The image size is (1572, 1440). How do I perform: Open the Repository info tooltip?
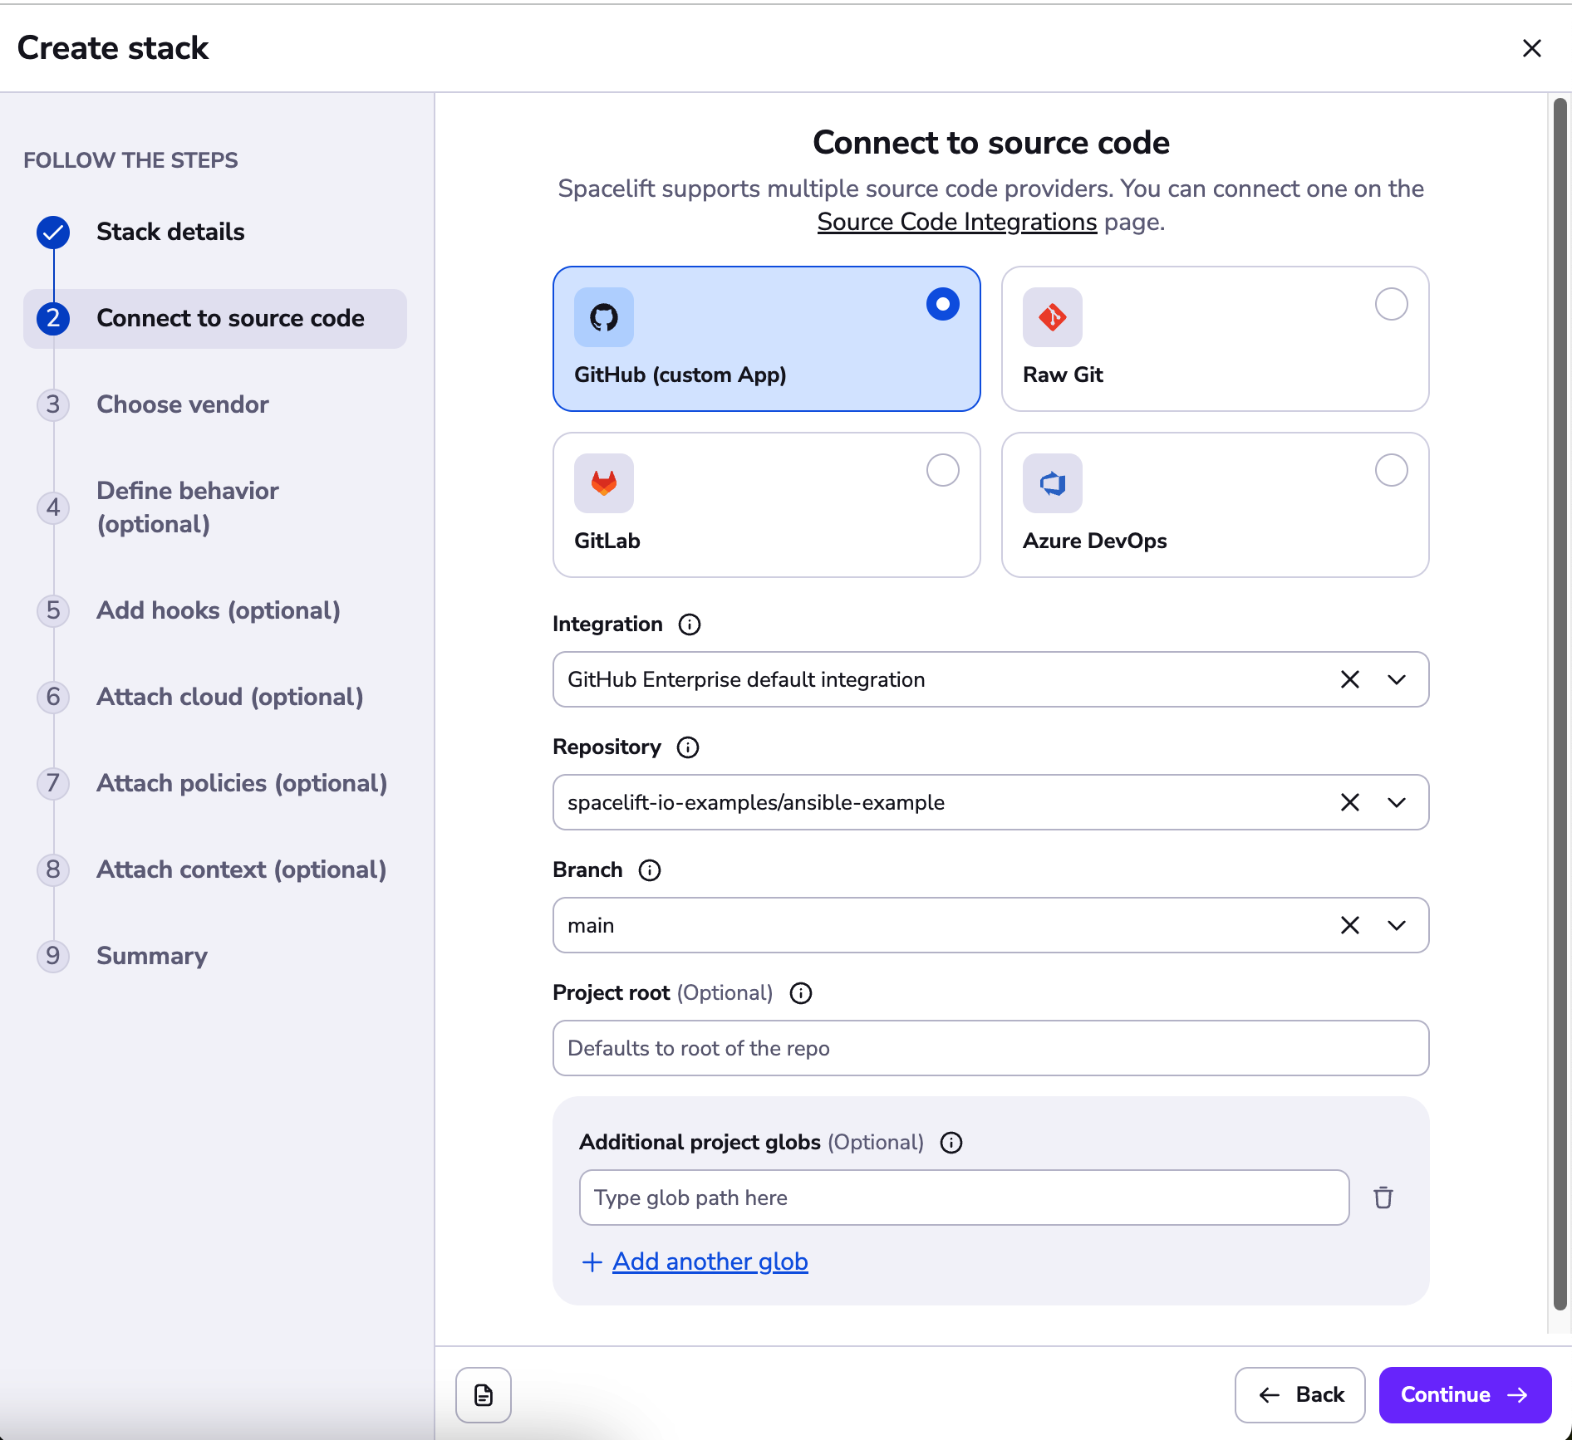[x=687, y=747]
